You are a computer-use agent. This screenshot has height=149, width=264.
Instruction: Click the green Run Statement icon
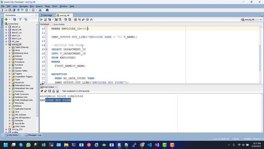41,19
